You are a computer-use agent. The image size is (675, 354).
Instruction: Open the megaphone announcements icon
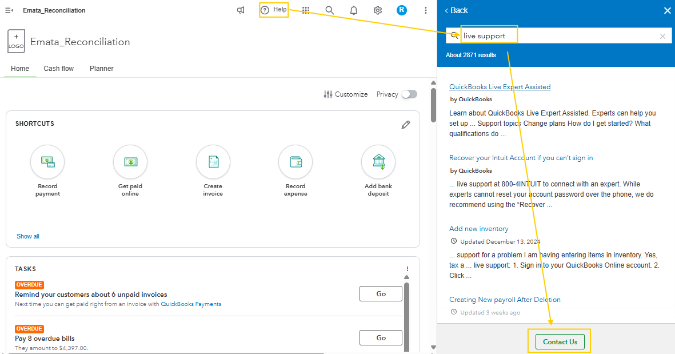pyautogui.click(x=241, y=10)
